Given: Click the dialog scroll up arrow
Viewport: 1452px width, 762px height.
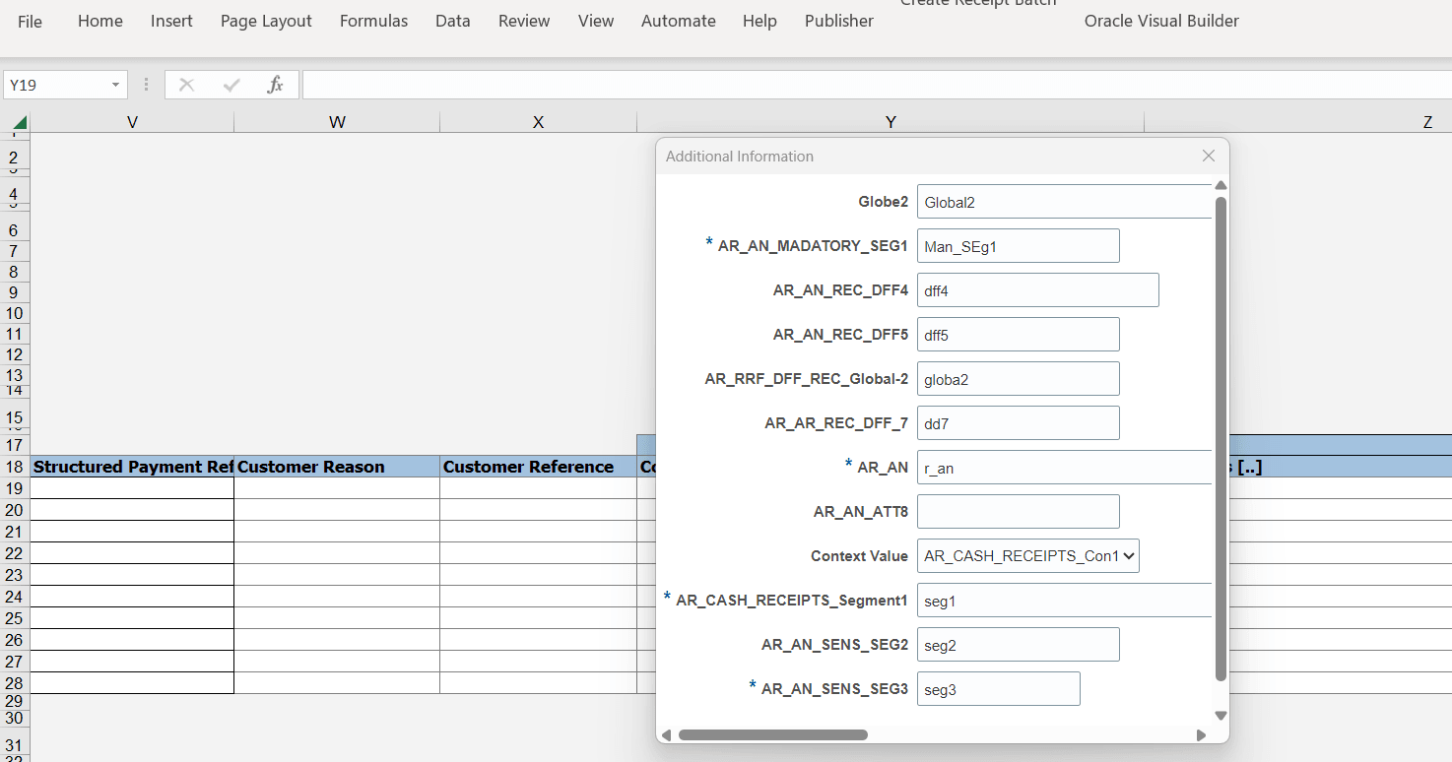Looking at the screenshot, I should point(1221,185).
